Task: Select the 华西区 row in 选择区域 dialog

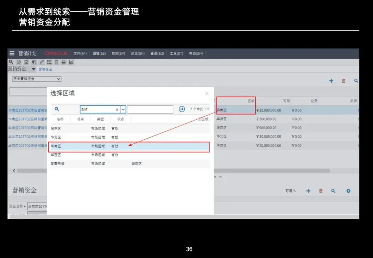Action: 130,155
